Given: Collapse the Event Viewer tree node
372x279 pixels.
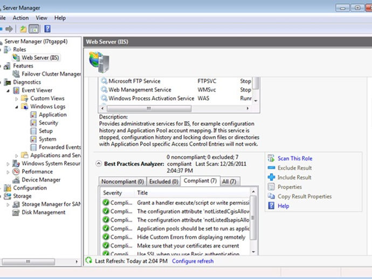Looking at the screenshot, I should (x=8, y=90).
